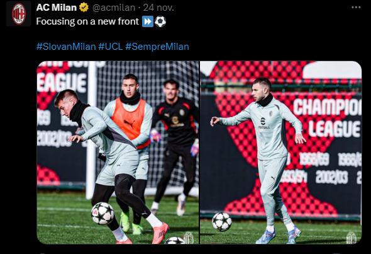Open the three-dot more options menu

tap(356, 8)
